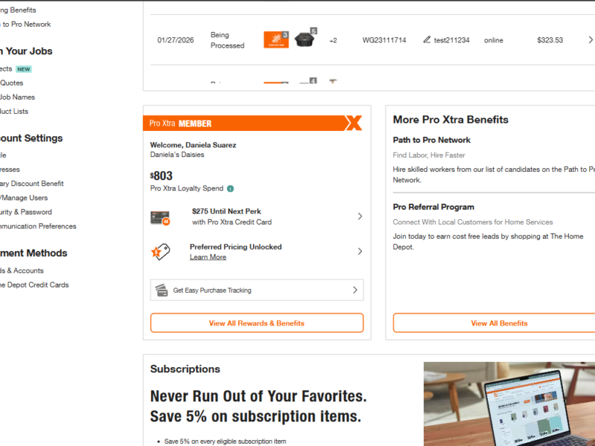Click the View All Rewards & Benefits button
The height and width of the screenshot is (446, 595).
click(257, 323)
